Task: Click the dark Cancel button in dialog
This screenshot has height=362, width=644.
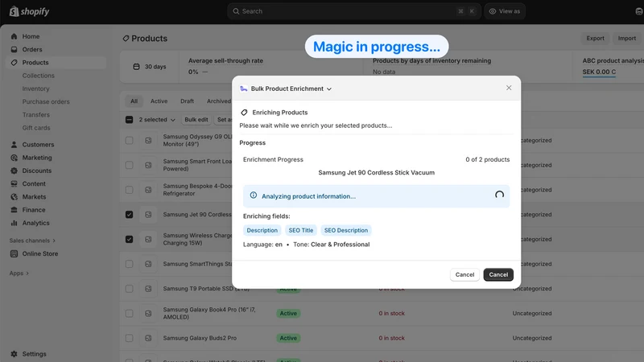Action: tap(498, 274)
